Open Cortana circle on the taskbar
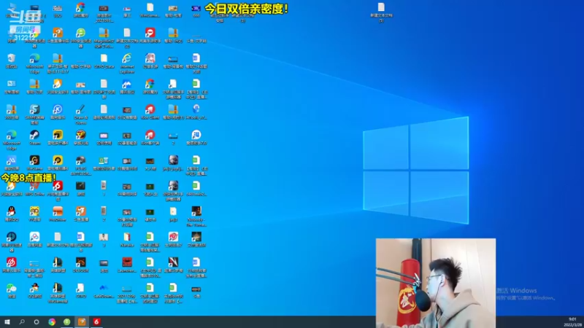 click(x=36, y=321)
